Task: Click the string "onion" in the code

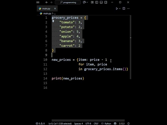Action: click(x=66, y=32)
